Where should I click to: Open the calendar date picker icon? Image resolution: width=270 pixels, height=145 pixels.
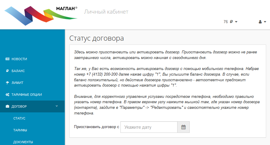(x=183, y=127)
